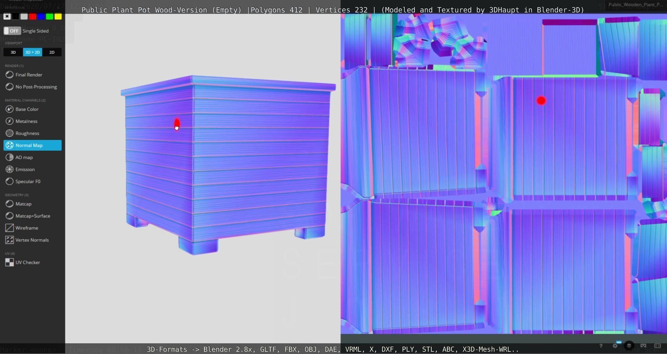Show the Emission channel
This screenshot has height=354, width=667.
(x=32, y=169)
